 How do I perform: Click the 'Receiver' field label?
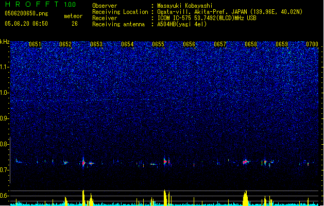105,18
